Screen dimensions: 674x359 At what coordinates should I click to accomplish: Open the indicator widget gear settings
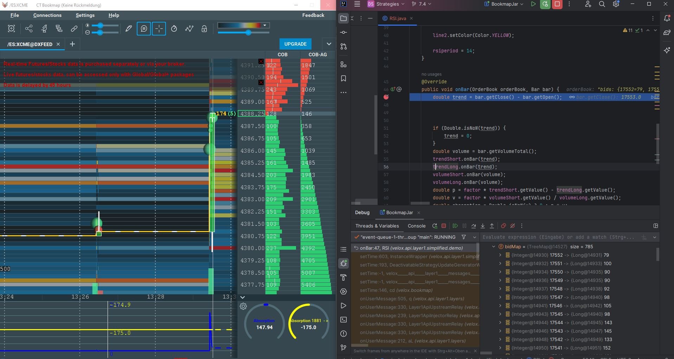tap(243, 306)
